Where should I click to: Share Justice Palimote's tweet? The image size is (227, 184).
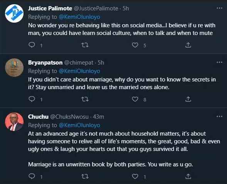coord(188,45)
